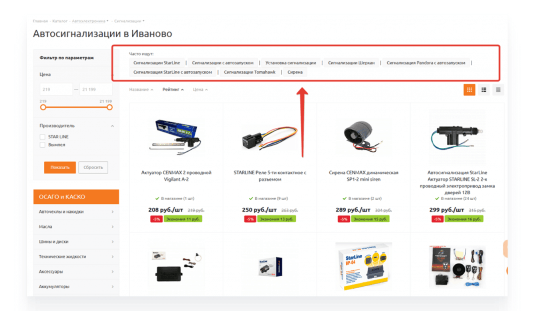
Task: Click the minimum price slider handle
Action: 43,108
